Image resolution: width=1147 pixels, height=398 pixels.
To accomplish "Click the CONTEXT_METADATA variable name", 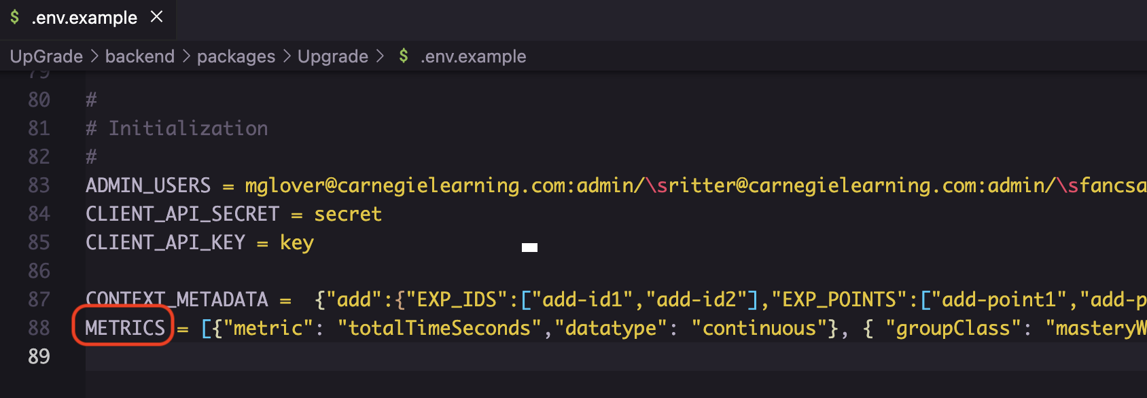I will [x=177, y=300].
